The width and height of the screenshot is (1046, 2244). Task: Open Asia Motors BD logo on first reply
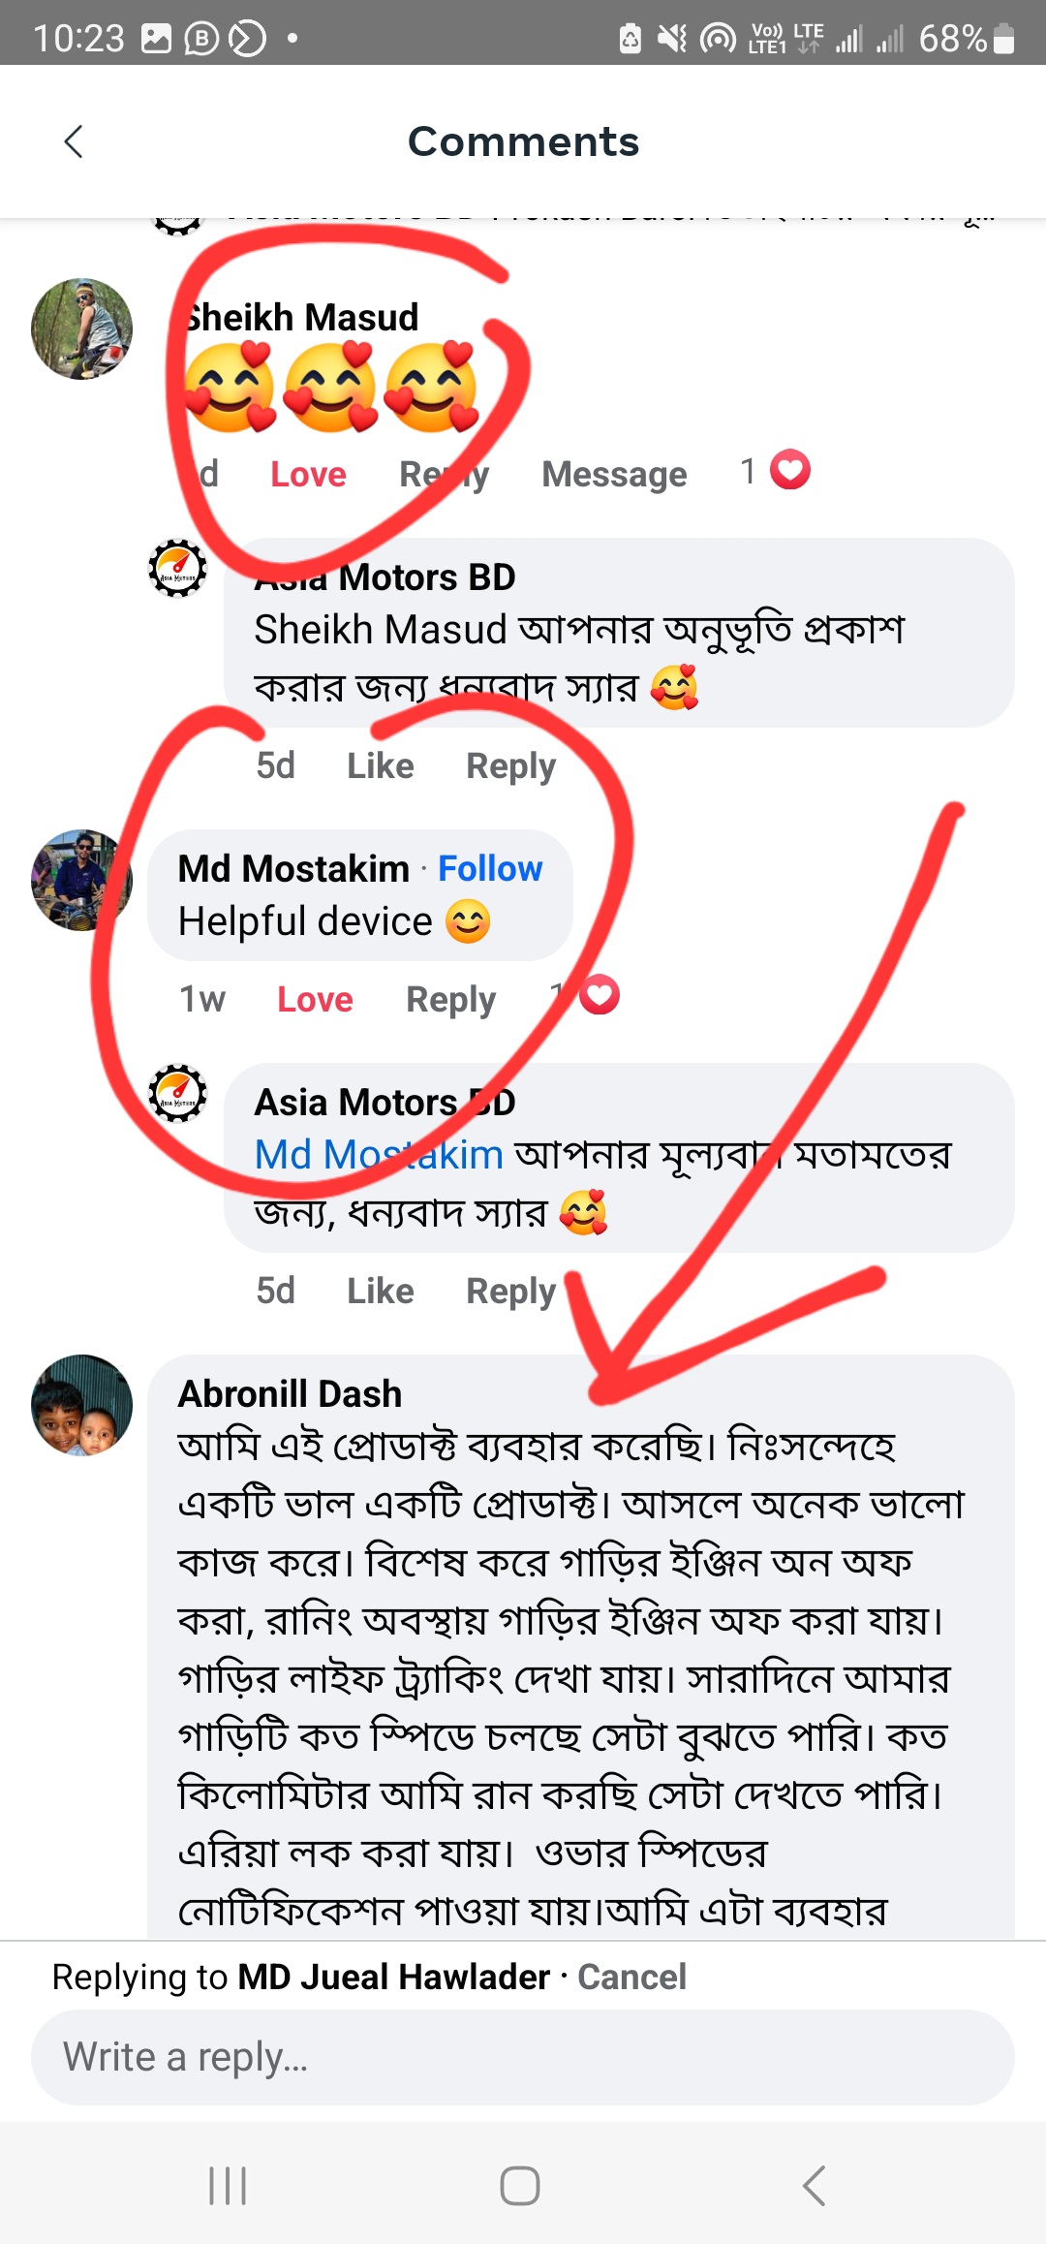pos(177,568)
